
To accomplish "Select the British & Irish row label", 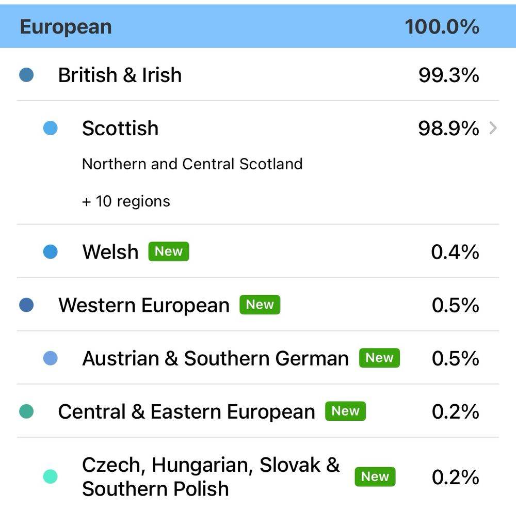I will coord(120,75).
